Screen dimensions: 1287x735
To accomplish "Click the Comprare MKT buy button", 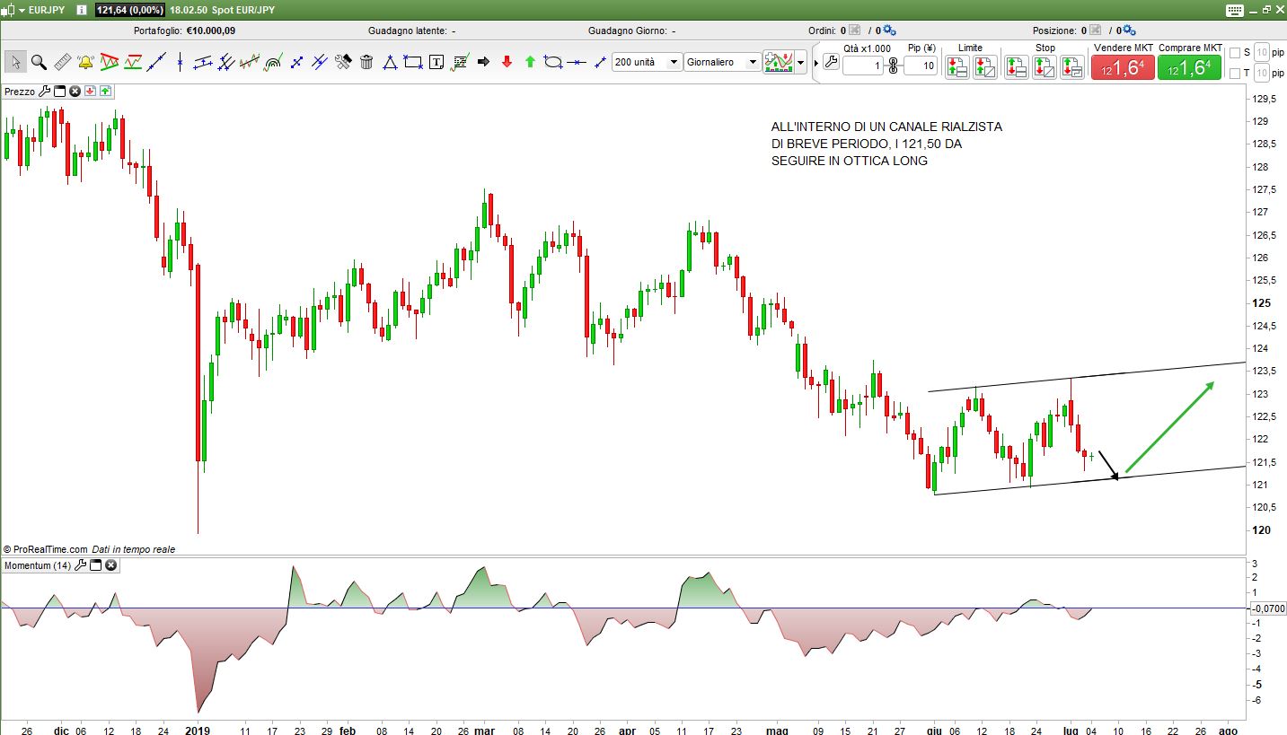I will pos(1189,68).
